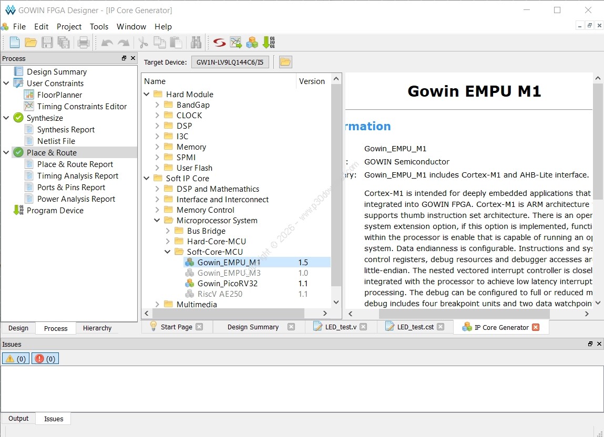Click the Design Summary icon in Process tree
The width and height of the screenshot is (604, 437).
pyautogui.click(x=18, y=71)
